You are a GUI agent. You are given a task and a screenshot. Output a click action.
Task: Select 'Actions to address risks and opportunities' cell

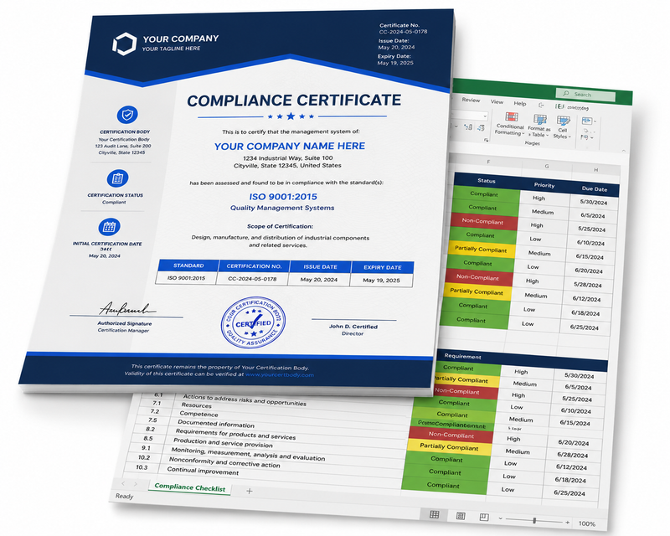[245, 400]
